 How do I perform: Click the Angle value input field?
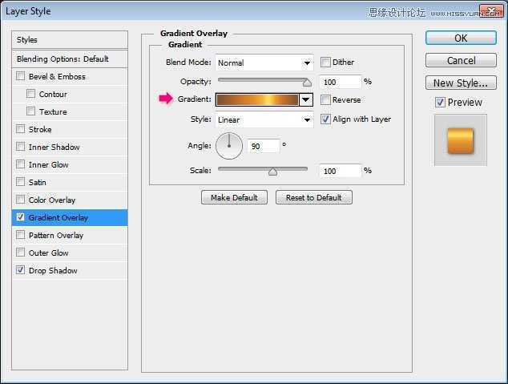tap(264, 146)
